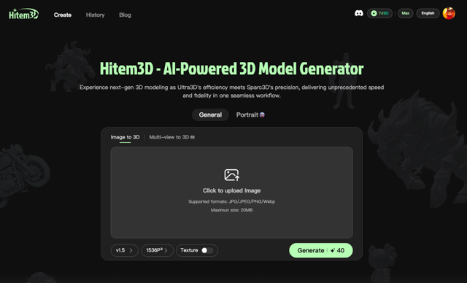Image resolution: width=467 pixels, height=283 pixels.
Task: Expand the v1.5 version selector
Action: [x=124, y=250]
